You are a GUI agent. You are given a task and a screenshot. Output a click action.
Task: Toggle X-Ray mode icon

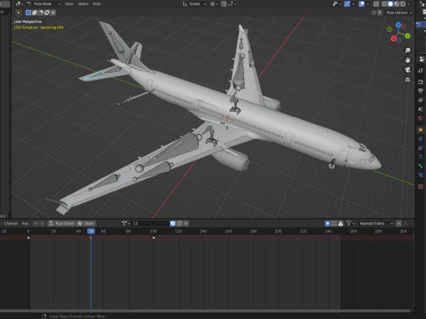(x=376, y=4)
